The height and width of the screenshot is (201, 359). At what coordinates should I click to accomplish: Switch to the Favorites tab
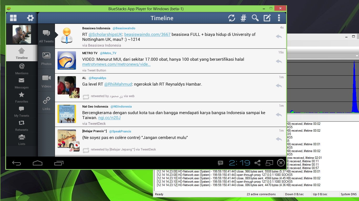click(22, 98)
